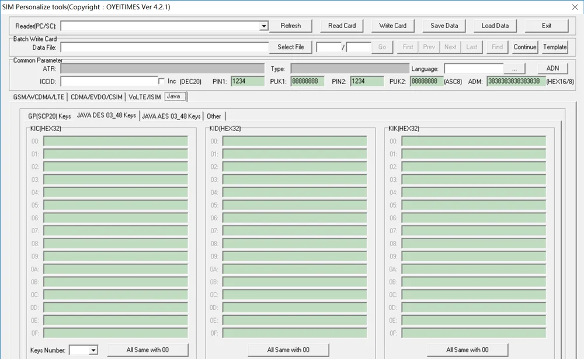Switch to the GSM/WCDMA/LTE tab
Screen dimensions: 584x359
(39, 97)
